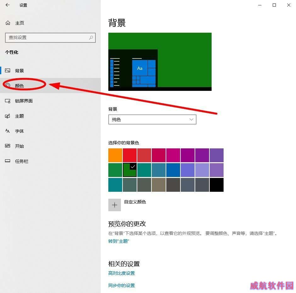Click the 开始 tiles icon
This screenshot has height=293, width=296.
click(8, 146)
